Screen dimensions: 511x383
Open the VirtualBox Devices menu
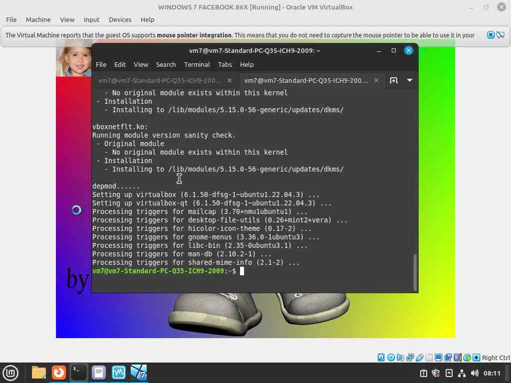(120, 19)
